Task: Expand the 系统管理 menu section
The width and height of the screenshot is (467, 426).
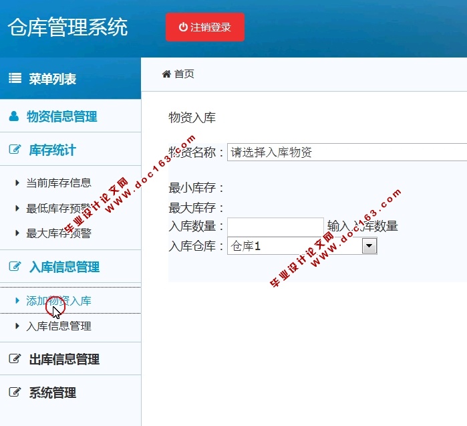Action: (52, 393)
